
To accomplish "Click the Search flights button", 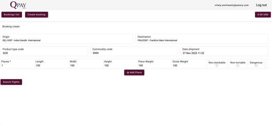I will 11,82.
